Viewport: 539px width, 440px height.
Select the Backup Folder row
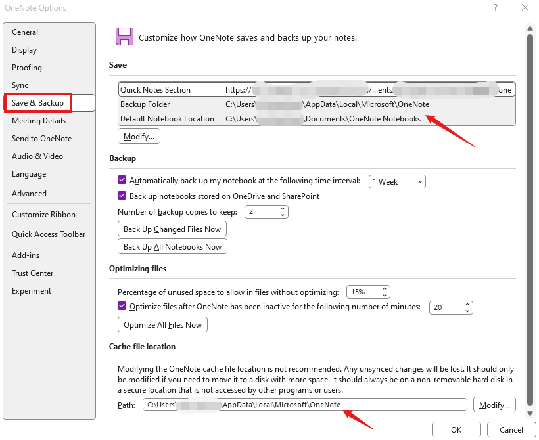[x=263, y=104]
